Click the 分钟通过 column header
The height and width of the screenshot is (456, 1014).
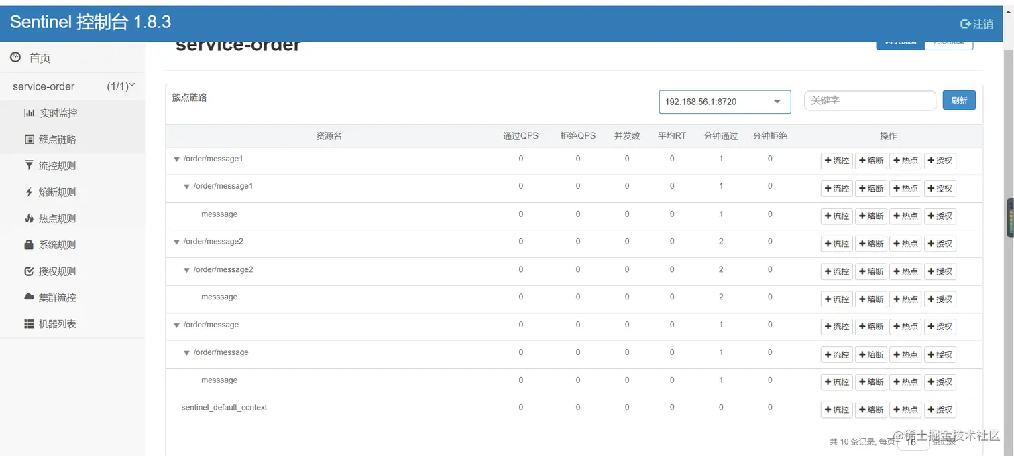(721, 136)
